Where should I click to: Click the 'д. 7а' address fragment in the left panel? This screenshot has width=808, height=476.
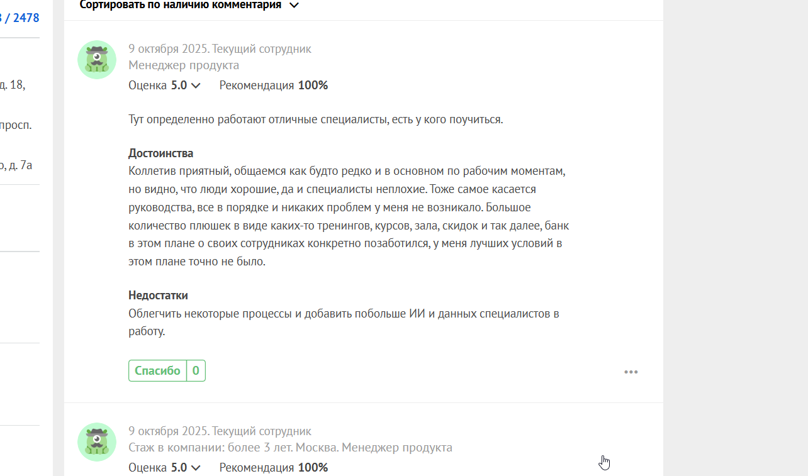coord(18,165)
